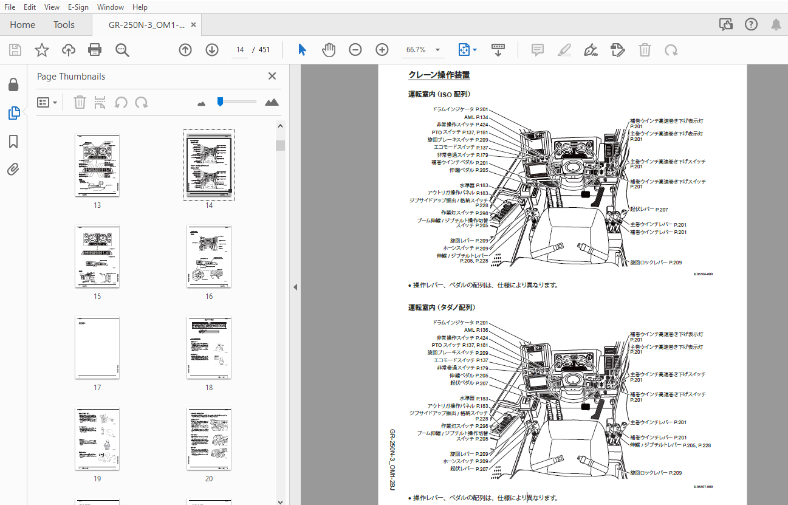The width and height of the screenshot is (788, 505).
Task: Select page 15 thumbnail
Action: coord(97,256)
